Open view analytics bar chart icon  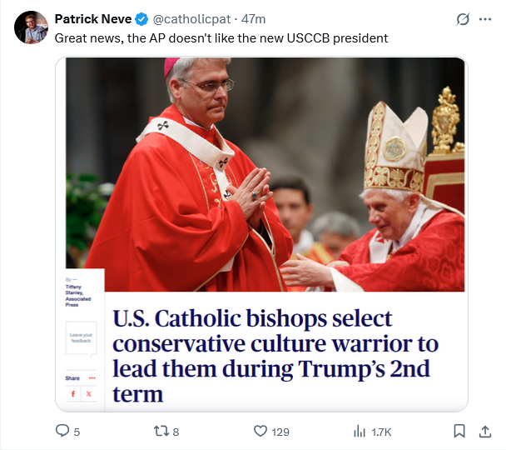point(360,431)
